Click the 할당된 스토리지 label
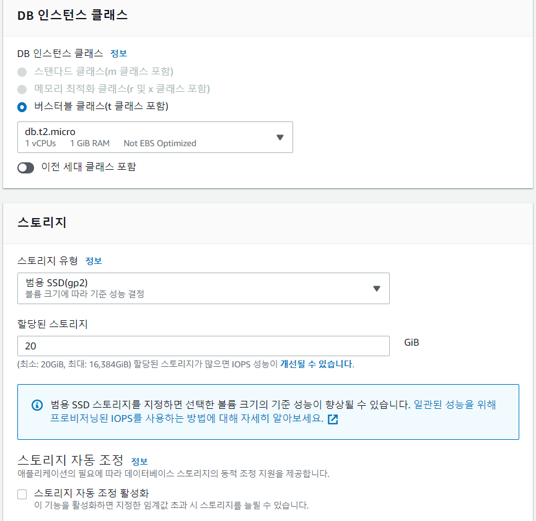 tap(52, 324)
